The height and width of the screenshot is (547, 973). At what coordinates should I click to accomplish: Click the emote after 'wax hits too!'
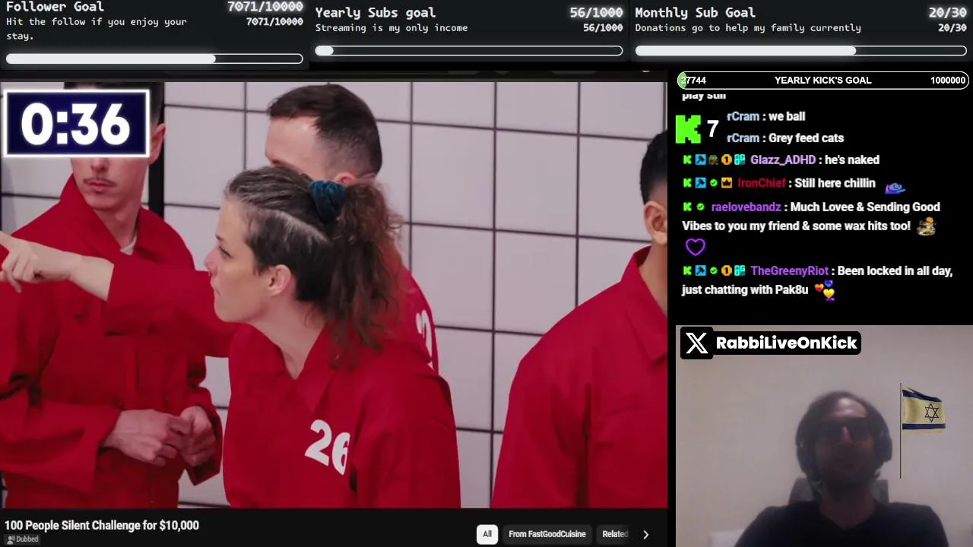(926, 226)
